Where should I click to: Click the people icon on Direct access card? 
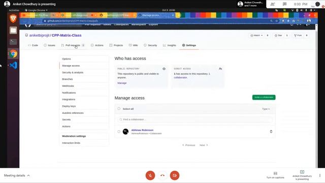tap(220, 69)
